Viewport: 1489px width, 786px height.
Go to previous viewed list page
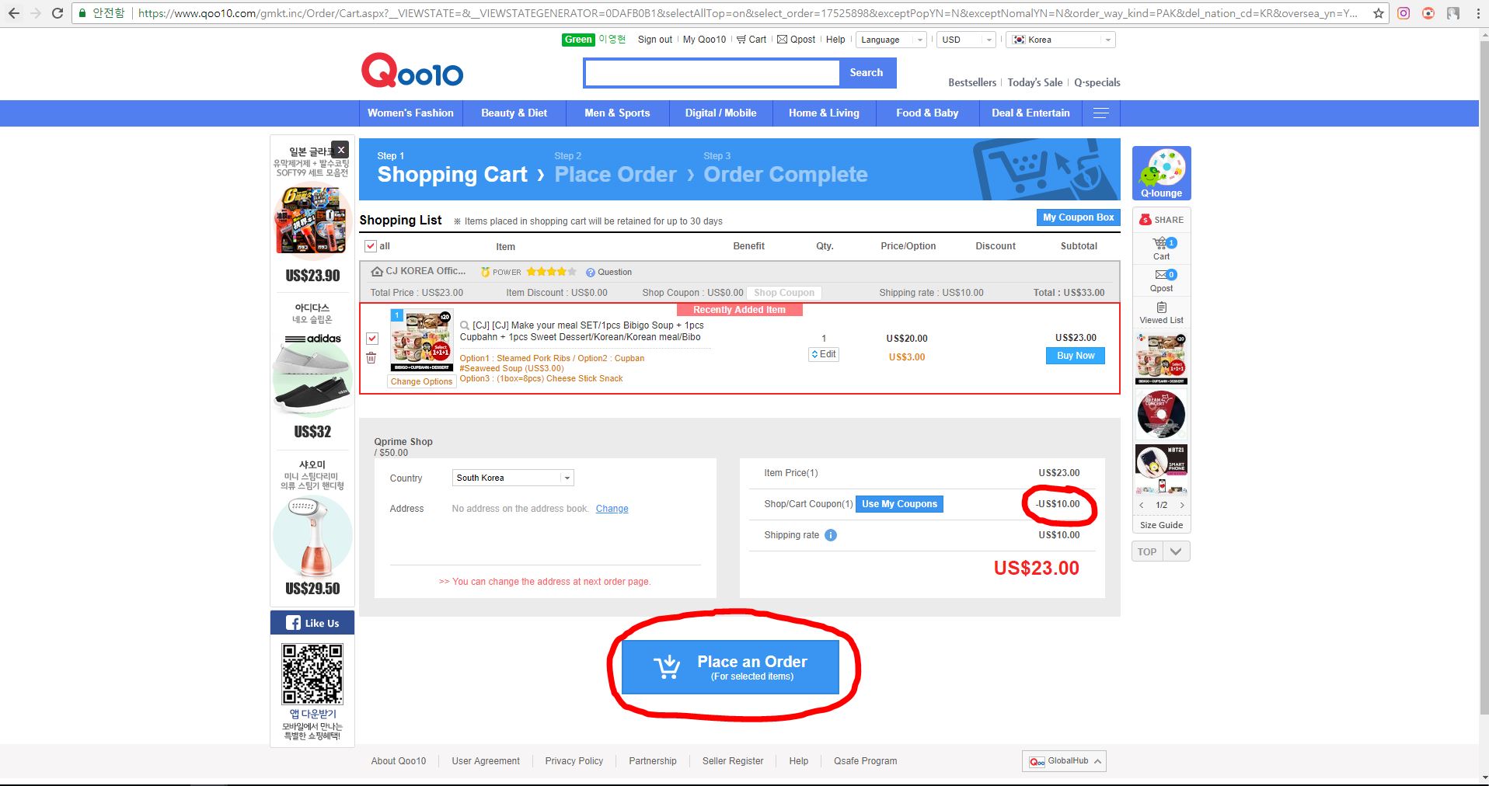(1141, 505)
